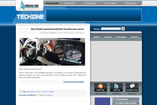
Task: Click the Comente esta Matéria link
Action: tap(27, 95)
